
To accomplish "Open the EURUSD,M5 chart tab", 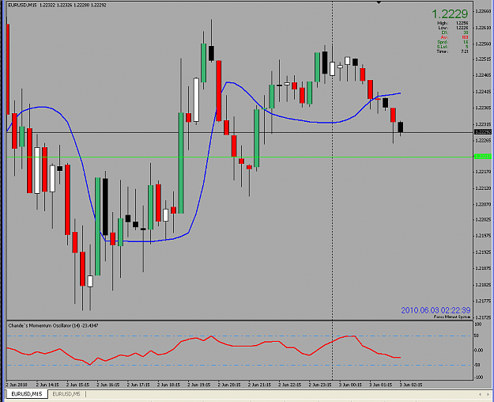I will pyautogui.click(x=66, y=394).
